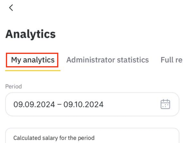Click the word statistics in the tab bar
This screenshot has width=183, height=143.
[133, 60]
